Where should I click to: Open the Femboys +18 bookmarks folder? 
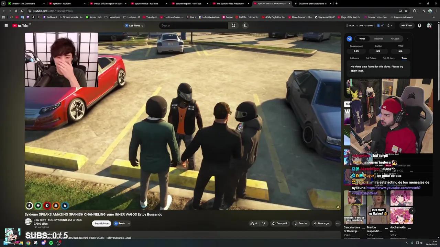pos(132,17)
